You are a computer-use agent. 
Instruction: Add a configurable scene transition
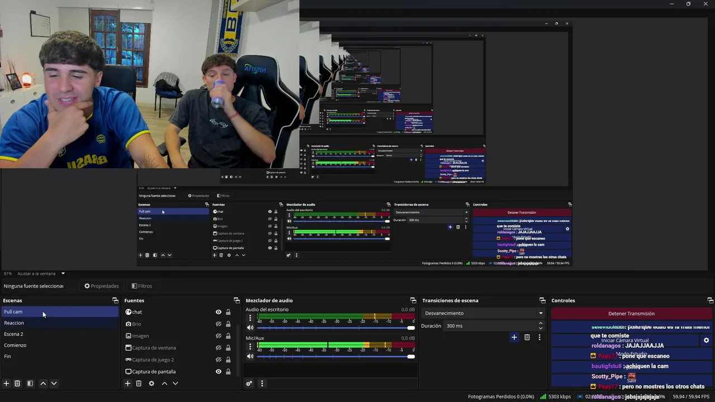[514, 337]
